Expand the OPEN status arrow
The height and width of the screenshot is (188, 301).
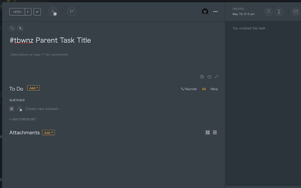(x=28, y=12)
